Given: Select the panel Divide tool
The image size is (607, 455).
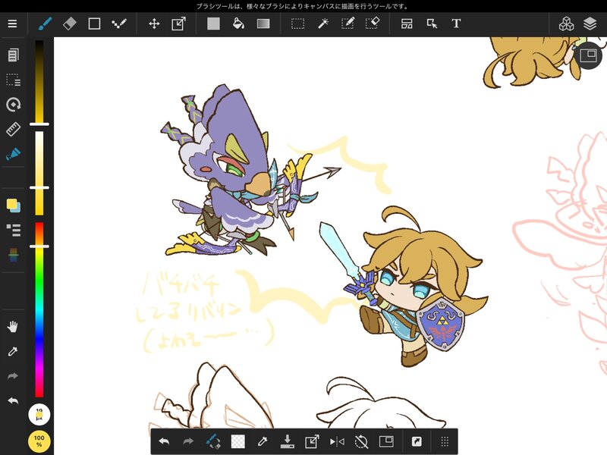Looking at the screenshot, I should coord(407,24).
